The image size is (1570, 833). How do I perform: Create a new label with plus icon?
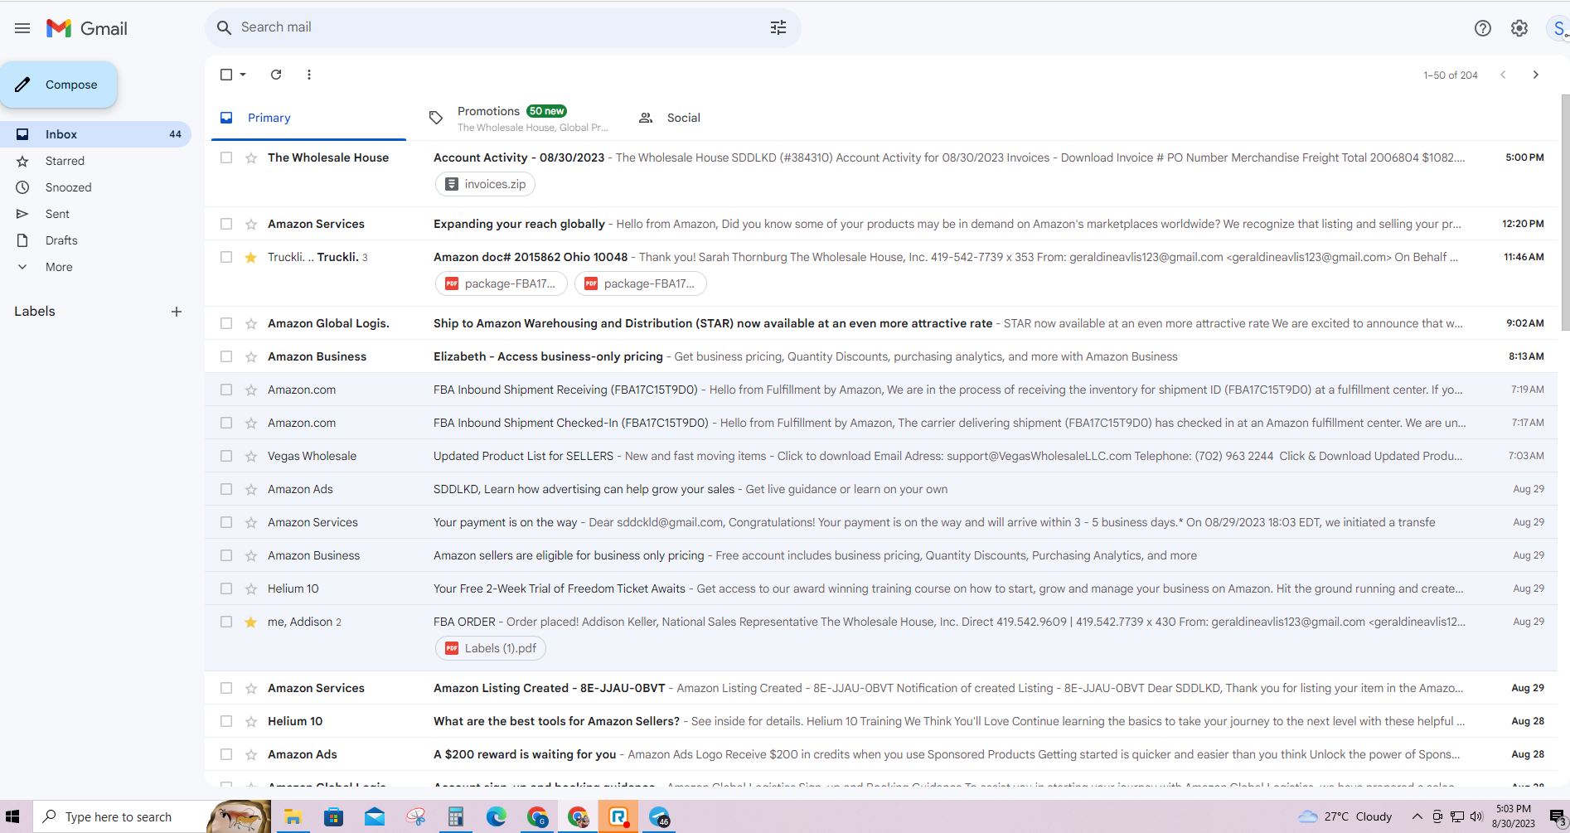tap(177, 312)
